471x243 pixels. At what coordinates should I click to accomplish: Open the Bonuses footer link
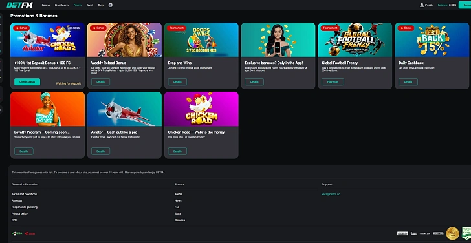tap(180, 220)
